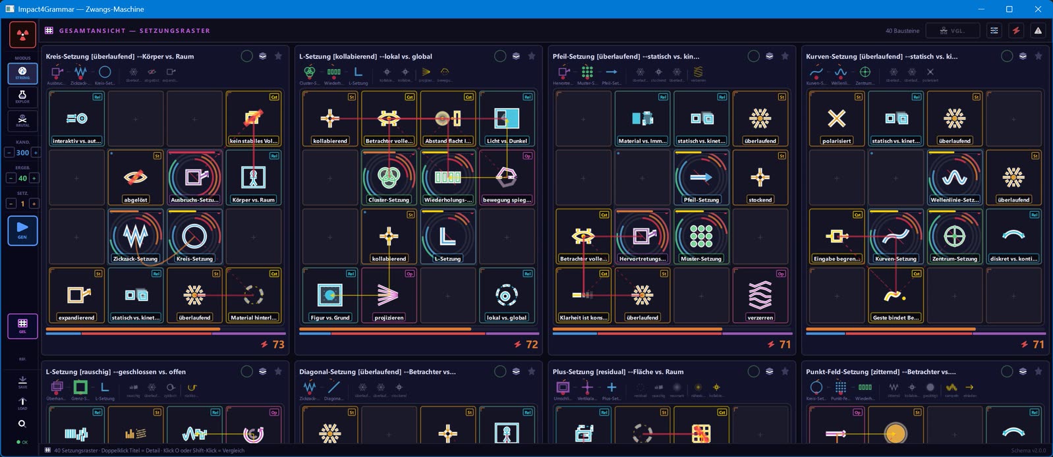
Task: Switch to the GEL. grid view tab
Action: coord(22,326)
